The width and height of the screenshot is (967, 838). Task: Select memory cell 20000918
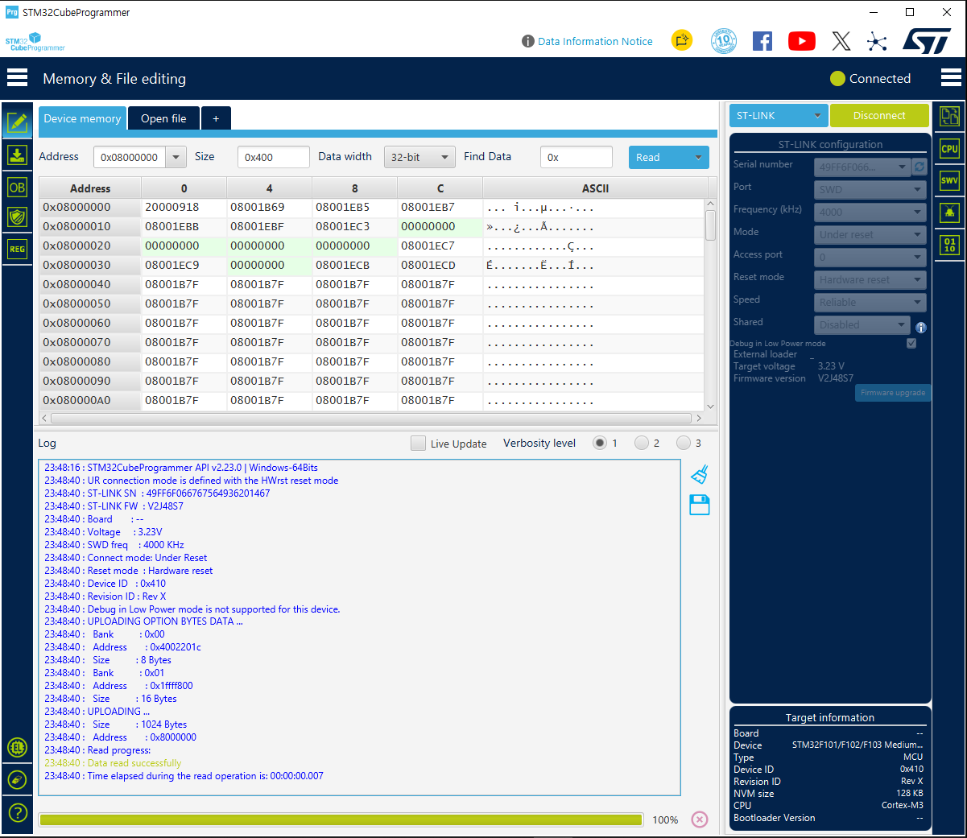click(x=184, y=207)
